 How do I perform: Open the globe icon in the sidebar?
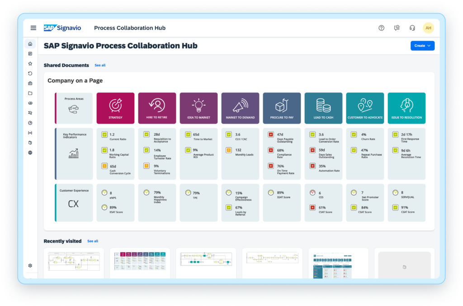[30, 153]
